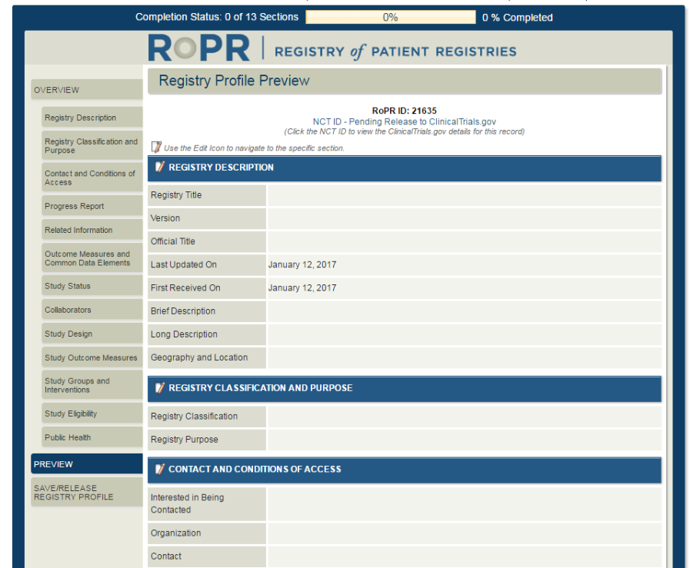Click edit icon beside Contact and Conditions header
The height and width of the screenshot is (568, 690).
click(x=160, y=469)
